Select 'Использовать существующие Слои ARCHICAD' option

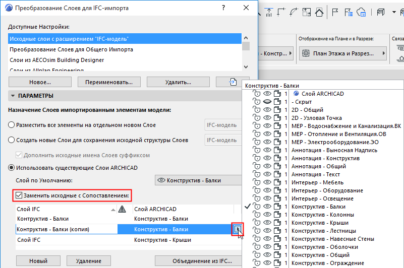click(x=11, y=168)
